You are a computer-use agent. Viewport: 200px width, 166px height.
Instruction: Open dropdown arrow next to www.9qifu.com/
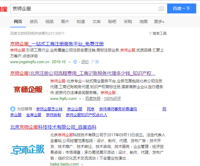click(x=80, y=99)
